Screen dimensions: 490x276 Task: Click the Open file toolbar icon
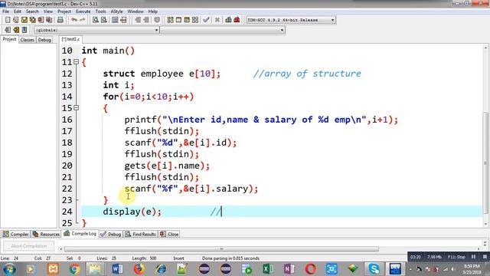[16, 20]
